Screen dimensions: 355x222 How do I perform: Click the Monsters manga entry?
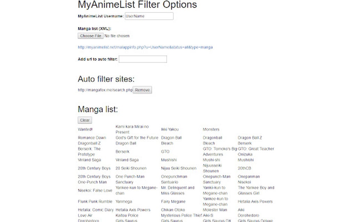point(212,129)
